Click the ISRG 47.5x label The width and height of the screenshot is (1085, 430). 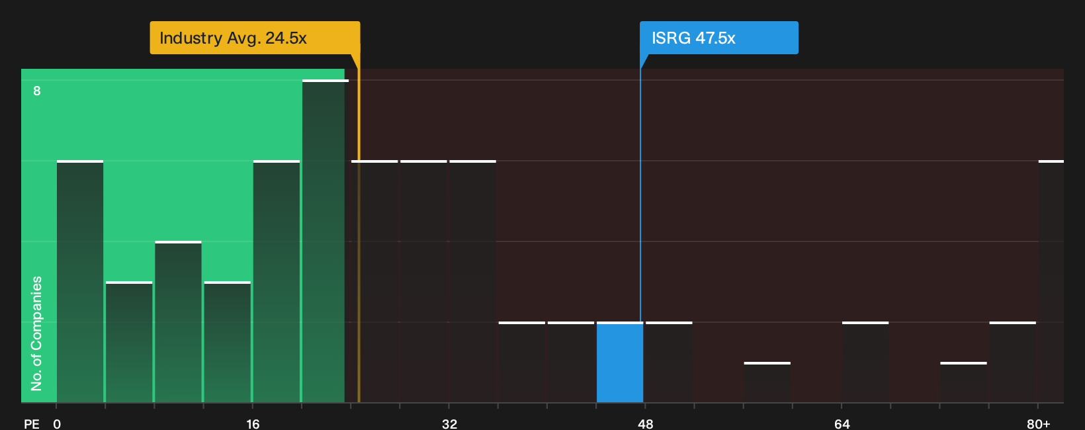pyautogui.click(x=718, y=38)
